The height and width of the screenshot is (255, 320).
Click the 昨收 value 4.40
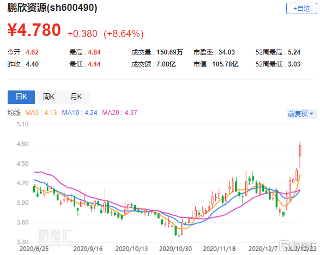[x=32, y=64]
